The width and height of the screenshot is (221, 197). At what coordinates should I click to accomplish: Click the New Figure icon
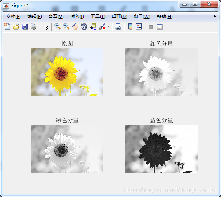[x=7, y=26]
